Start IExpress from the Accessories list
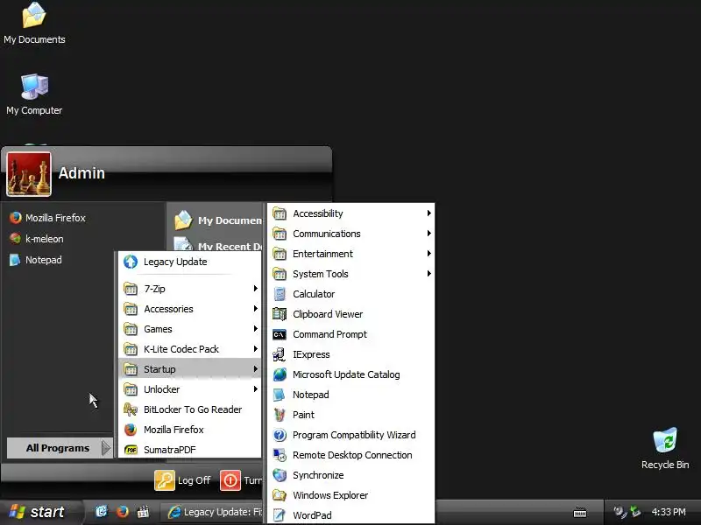Image resolution: width=701 pixels, height=525 pixels. (x=280, y=354)
